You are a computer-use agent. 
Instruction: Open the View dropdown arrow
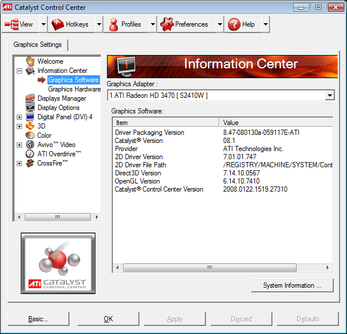pyautogui.click(x=43, y=24)
